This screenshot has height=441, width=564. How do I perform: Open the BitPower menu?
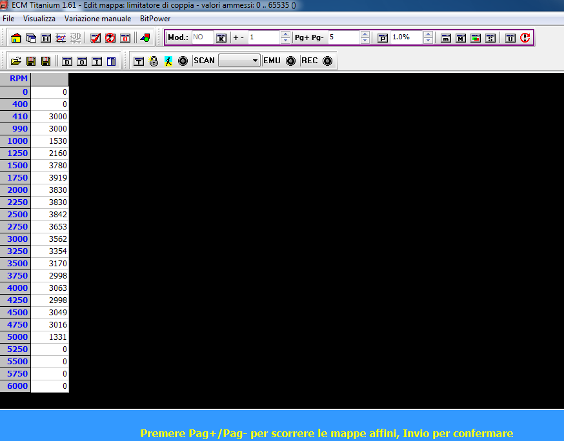[155, 19]
